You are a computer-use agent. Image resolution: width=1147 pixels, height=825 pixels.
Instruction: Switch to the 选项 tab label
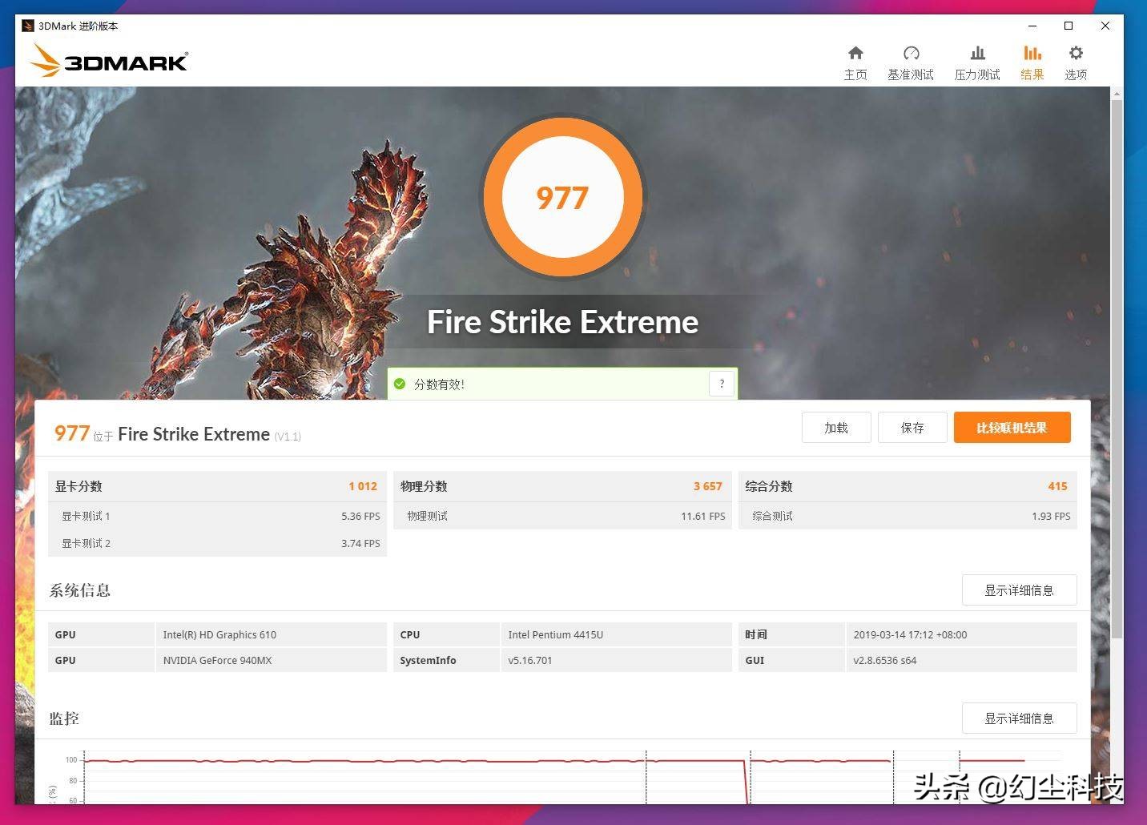(1076, 74)
